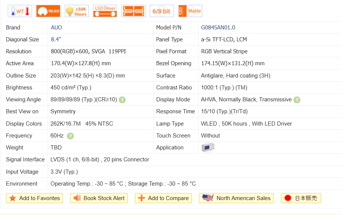Open help icon next to Display Mode

click(297, 100)
